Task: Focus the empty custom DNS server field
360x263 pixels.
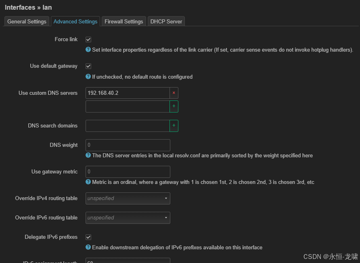Action: pyautogui.click(x=128, y=106)
